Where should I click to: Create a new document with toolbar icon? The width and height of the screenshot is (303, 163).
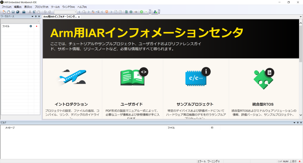coord(4,12)
